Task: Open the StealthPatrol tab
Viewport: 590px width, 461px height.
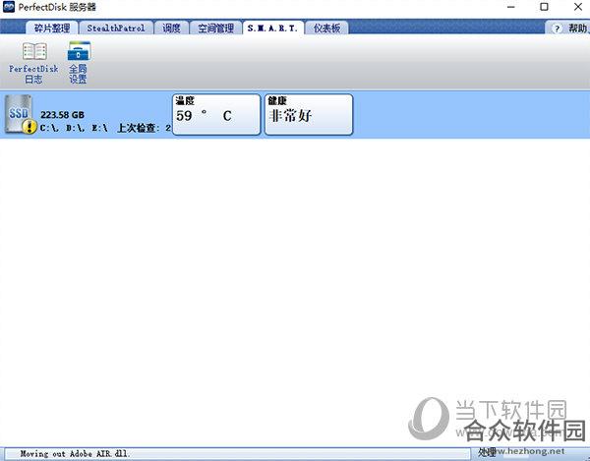Action: 116,28
